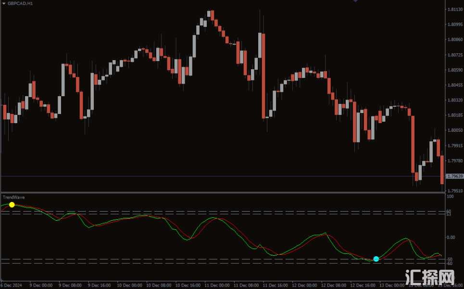Click the triangle arrow beside GBPCAD,H1
This screenshot has width=464, height=289.
[3, 3]
